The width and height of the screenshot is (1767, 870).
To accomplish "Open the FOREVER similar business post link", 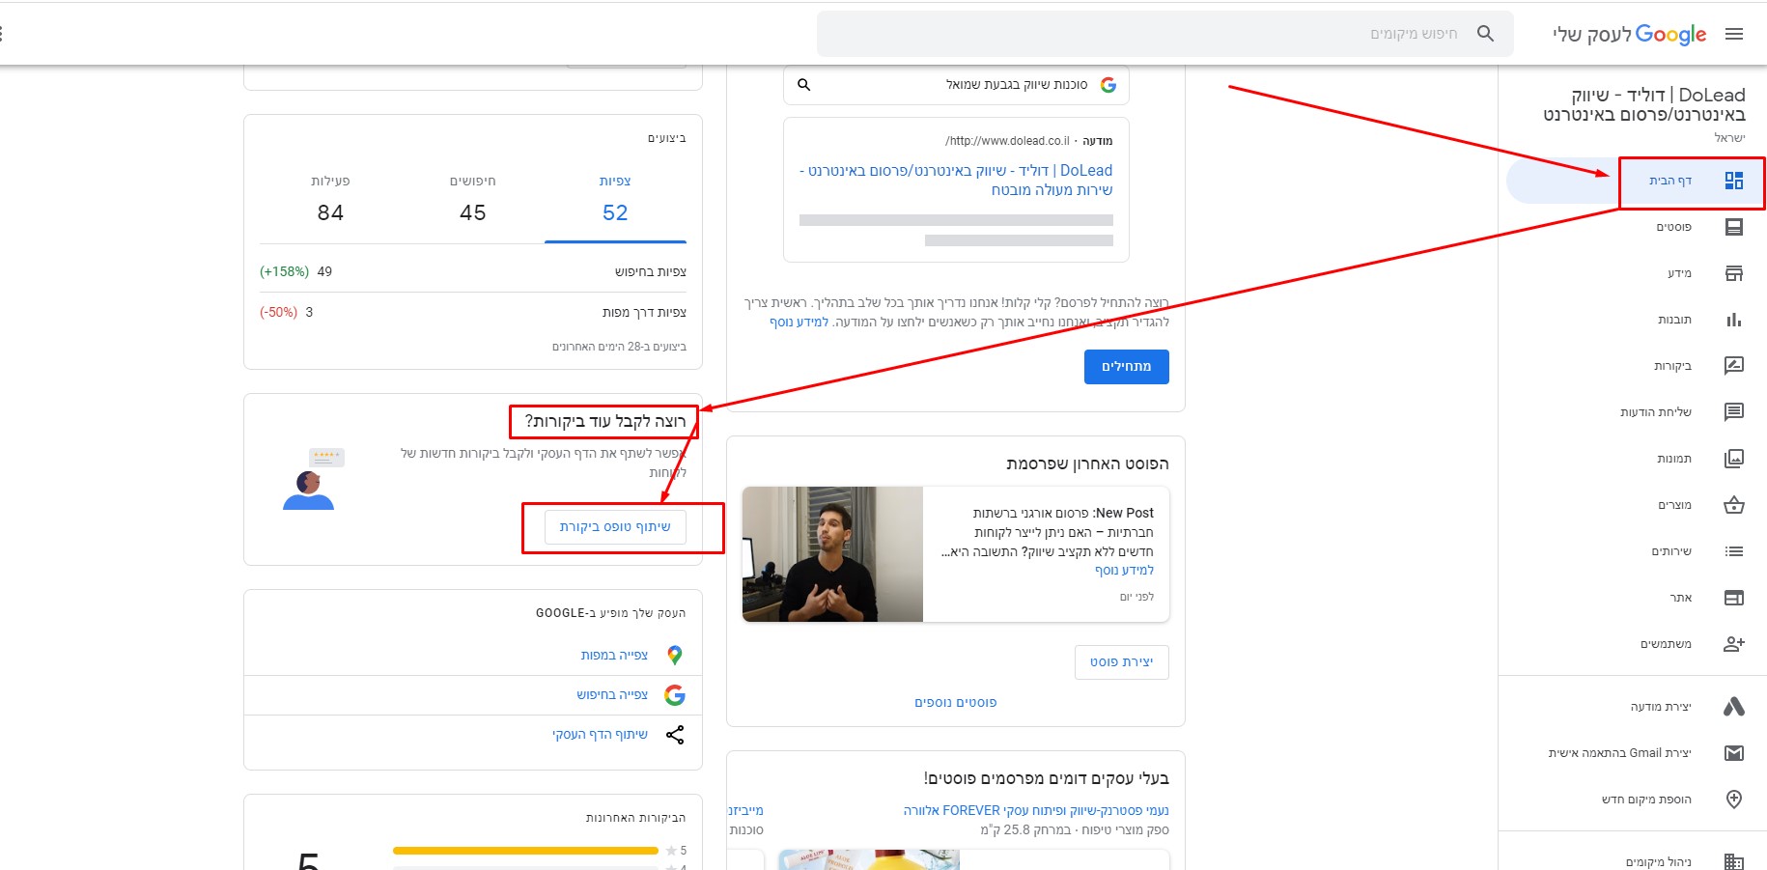I will 1036,810.
